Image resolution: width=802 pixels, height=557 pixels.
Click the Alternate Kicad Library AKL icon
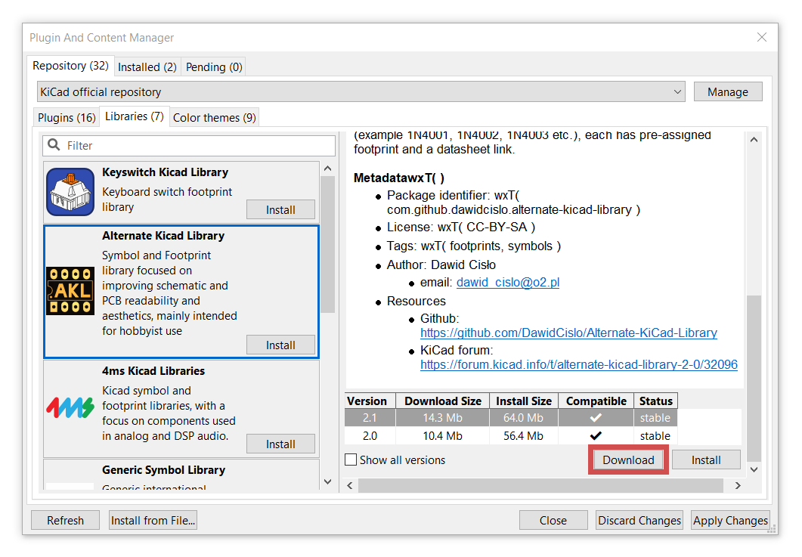(70, 291)
